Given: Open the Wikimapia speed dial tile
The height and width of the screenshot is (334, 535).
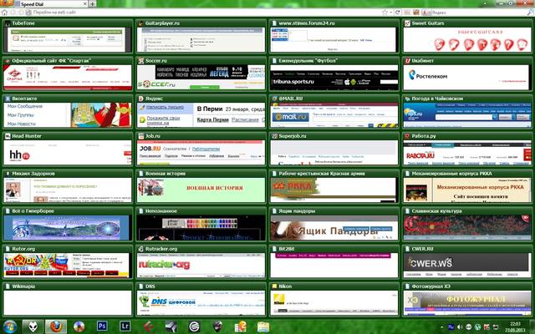Looking at the screenshot, I should [x=68, y=301].
